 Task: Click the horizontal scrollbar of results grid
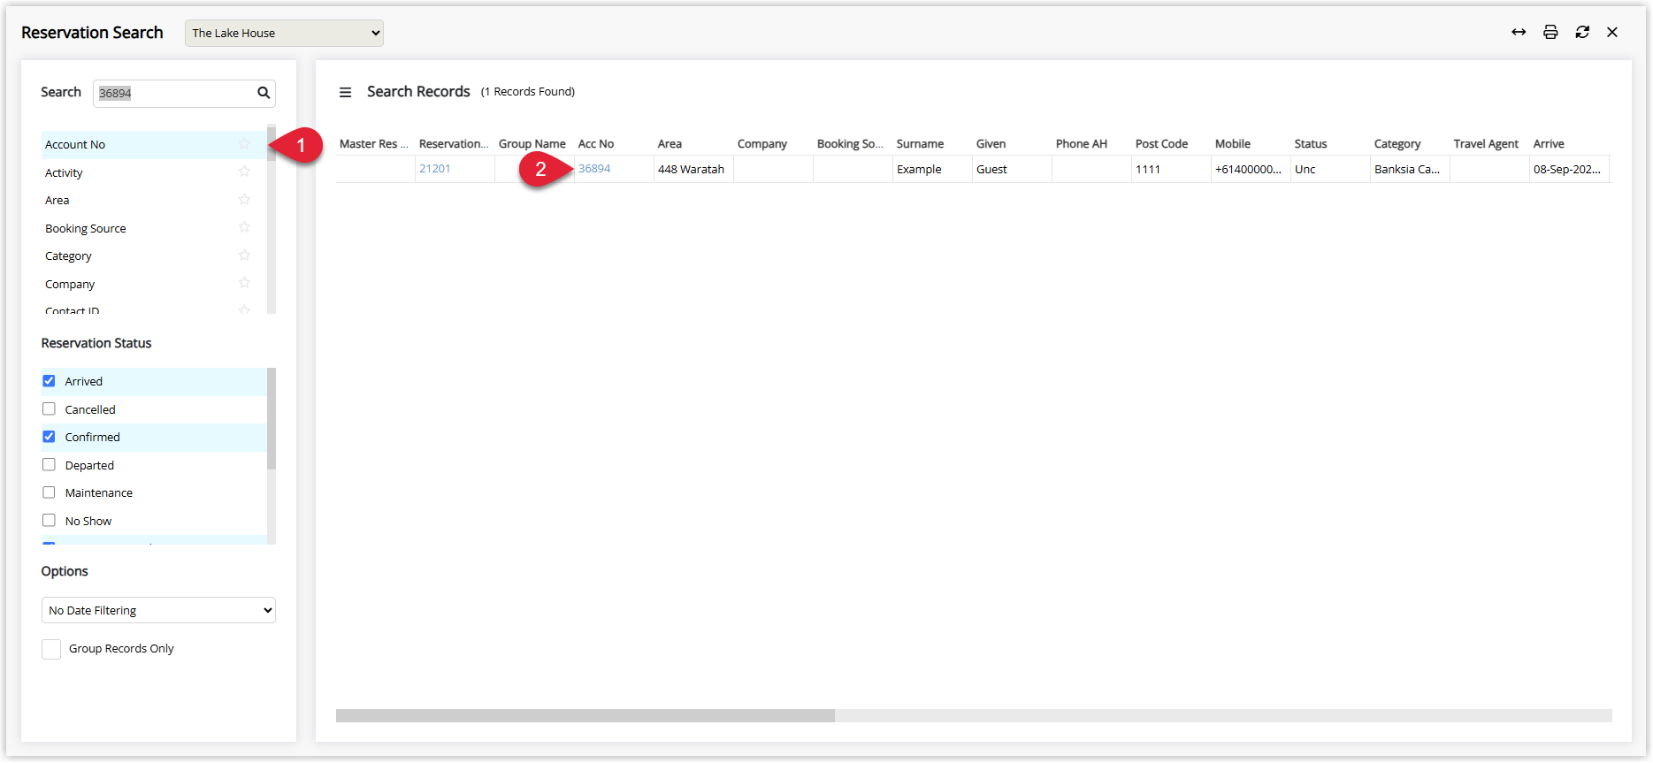(585, 715)
